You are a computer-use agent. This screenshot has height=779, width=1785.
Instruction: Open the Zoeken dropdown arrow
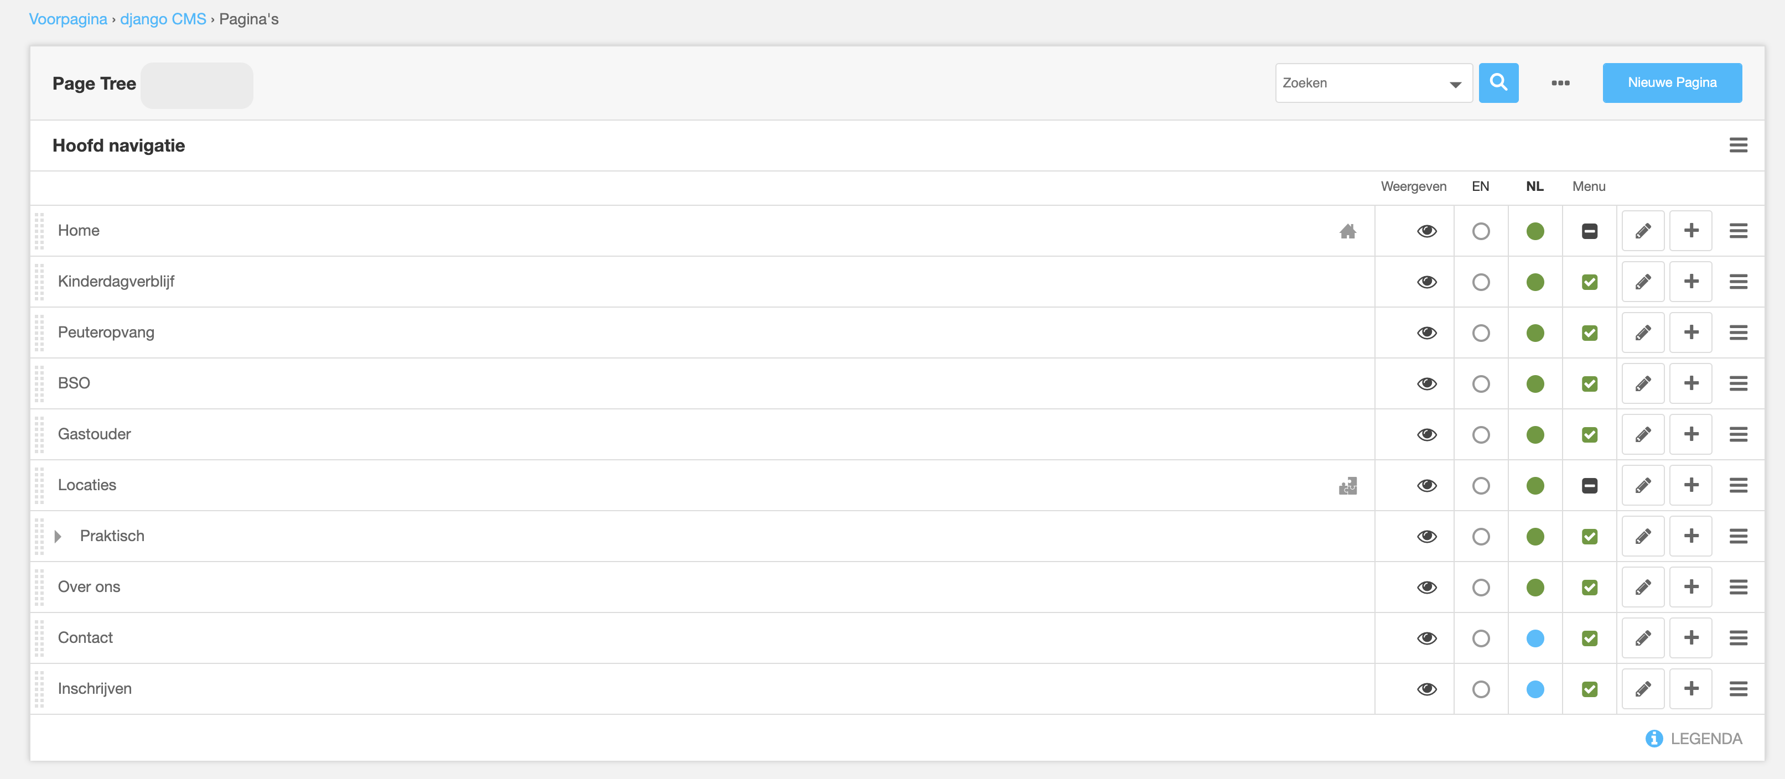pos(1455,84)
